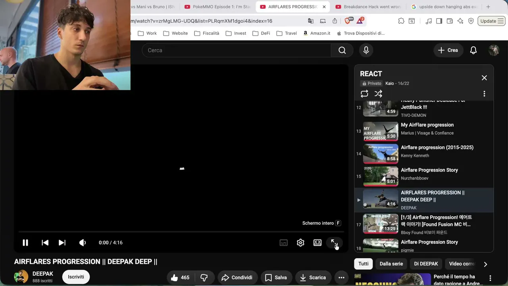Start voice search with the microphone
Image resolution: width=508 pixels, height=286 pixels.
pyautogui.click(x=366, y=50)
